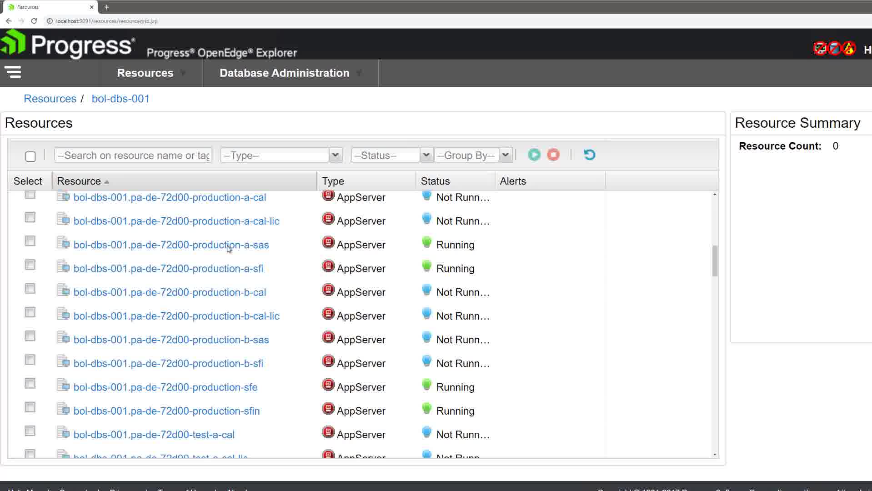
Task: Check the box for production-b-cal-lic row
Action: [x=30, y=312]
